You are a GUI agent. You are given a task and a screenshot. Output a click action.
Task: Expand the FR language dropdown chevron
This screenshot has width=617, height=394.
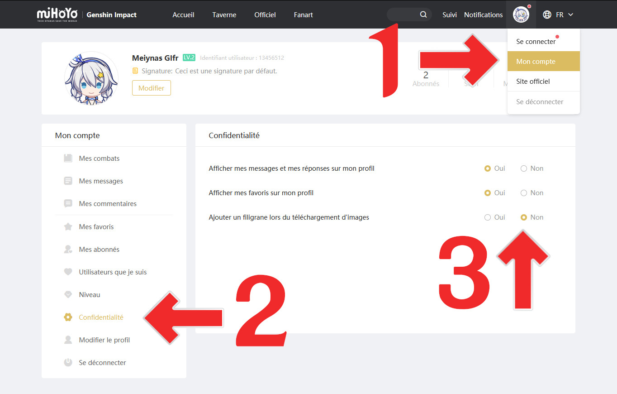(x=570, y=14)
